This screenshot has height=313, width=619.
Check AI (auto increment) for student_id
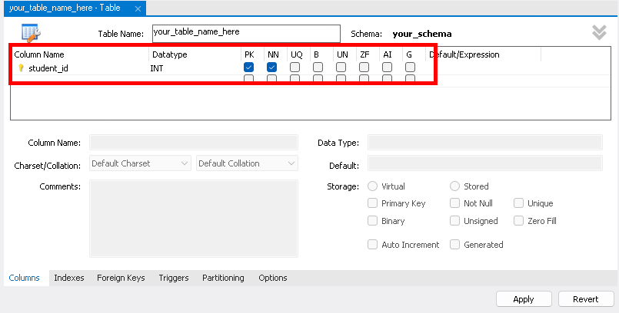click(387, 68)
